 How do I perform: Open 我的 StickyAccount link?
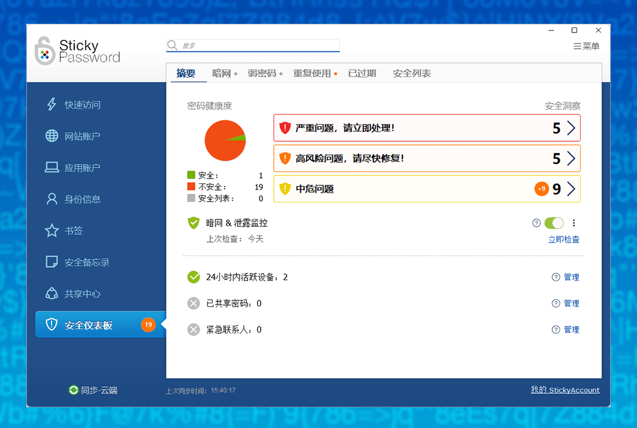pyautogui.click(x=565, y=390)
